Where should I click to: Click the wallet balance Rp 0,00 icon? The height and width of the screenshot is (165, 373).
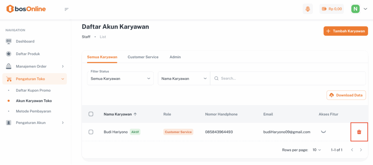(x=331, y=9)
